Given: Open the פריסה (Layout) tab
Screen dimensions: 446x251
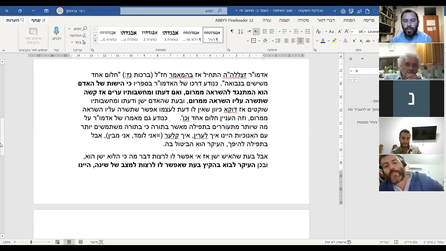Looking at the screenshot, I should (x=369, y=20).
